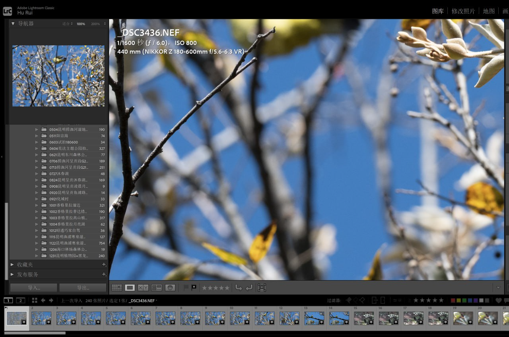Toggle the flagged filter in filter bar

point(348,300)
